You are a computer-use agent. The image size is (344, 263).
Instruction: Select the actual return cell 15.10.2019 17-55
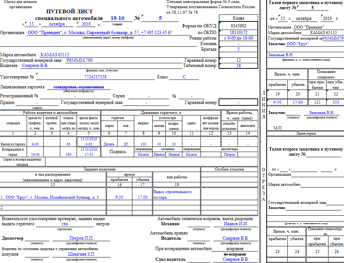tap(89, 152)
